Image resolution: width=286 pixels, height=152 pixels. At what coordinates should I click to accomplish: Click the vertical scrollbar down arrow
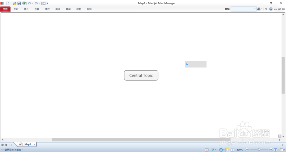coord(283,136)
